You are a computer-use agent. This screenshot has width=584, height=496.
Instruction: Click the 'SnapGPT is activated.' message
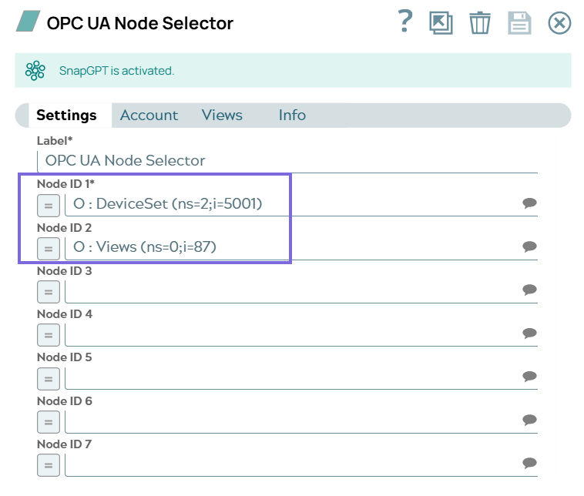(x=116, y=71)
